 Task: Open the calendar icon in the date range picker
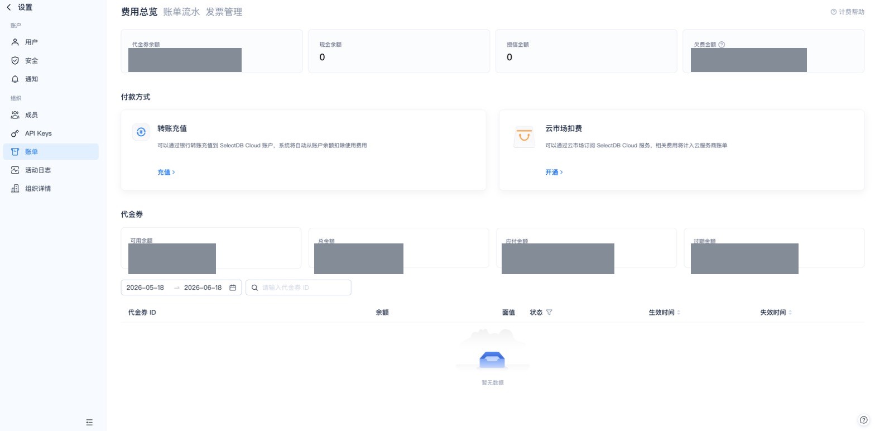coord(233,288)
